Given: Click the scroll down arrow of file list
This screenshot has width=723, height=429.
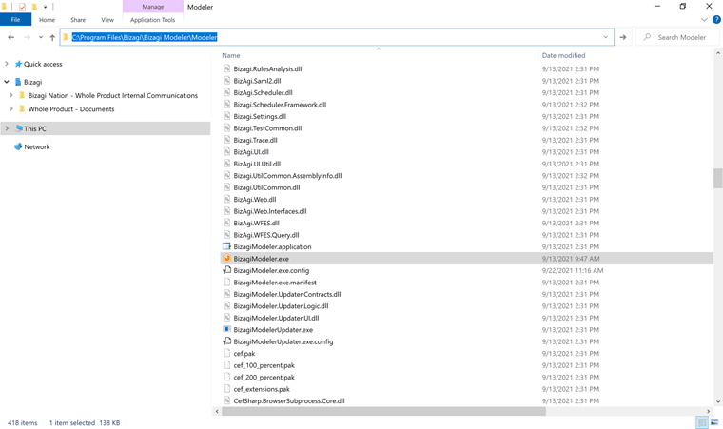Looking at the screenshot, I should 718,401.
